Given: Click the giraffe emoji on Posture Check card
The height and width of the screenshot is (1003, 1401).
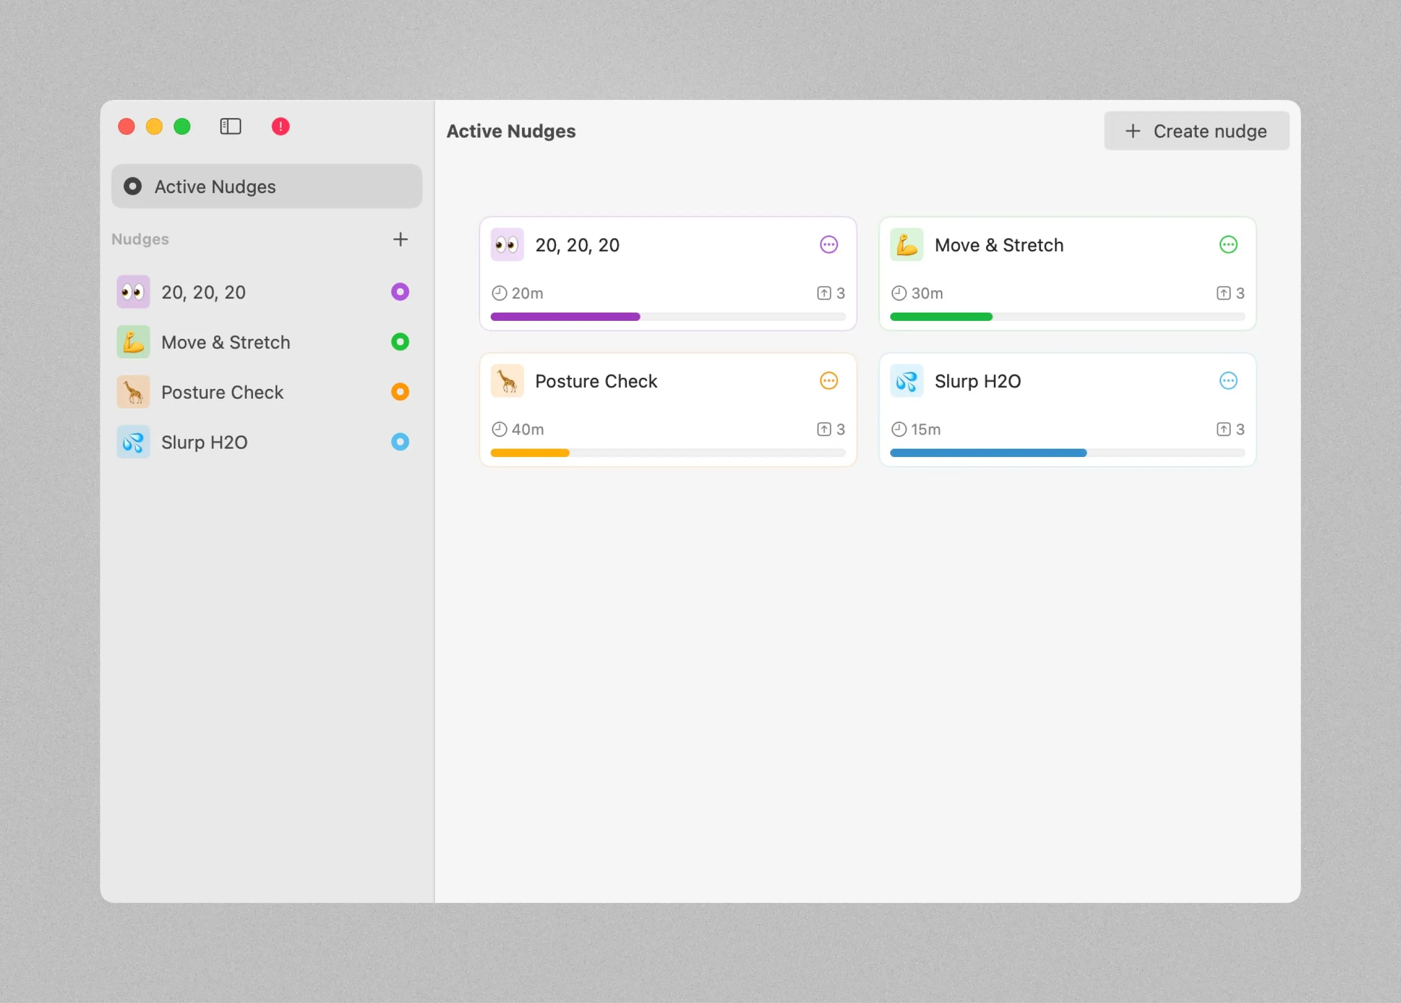Looking at the screenshot, I should [x=507, y=381].
